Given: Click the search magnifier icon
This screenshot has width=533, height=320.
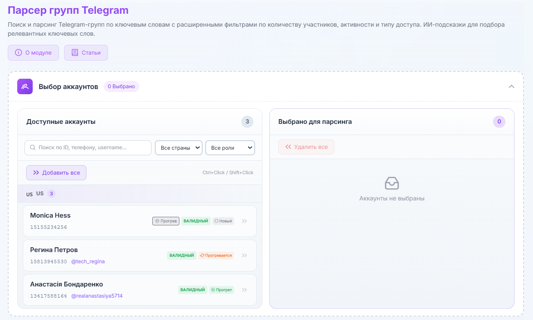Looking at the screenshot, I should 33,148.
